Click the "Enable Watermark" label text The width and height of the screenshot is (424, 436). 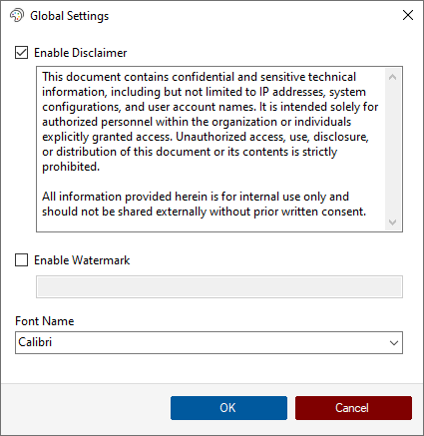[82, 260]
